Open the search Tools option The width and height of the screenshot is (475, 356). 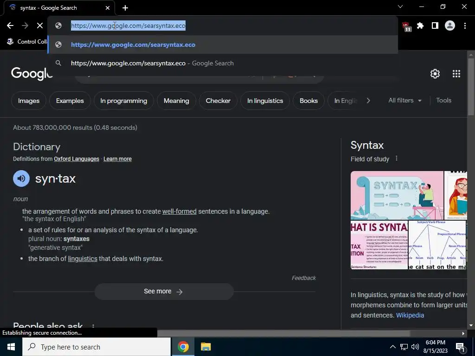pos(443,101)
